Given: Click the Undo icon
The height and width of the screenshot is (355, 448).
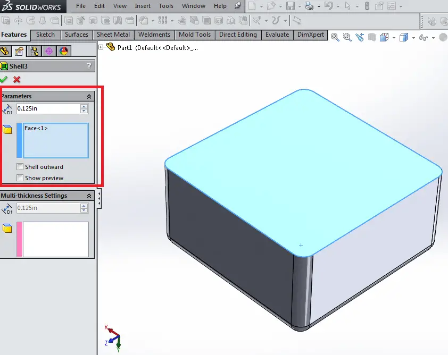Looking at the screenshot, I should pos(329,6).
